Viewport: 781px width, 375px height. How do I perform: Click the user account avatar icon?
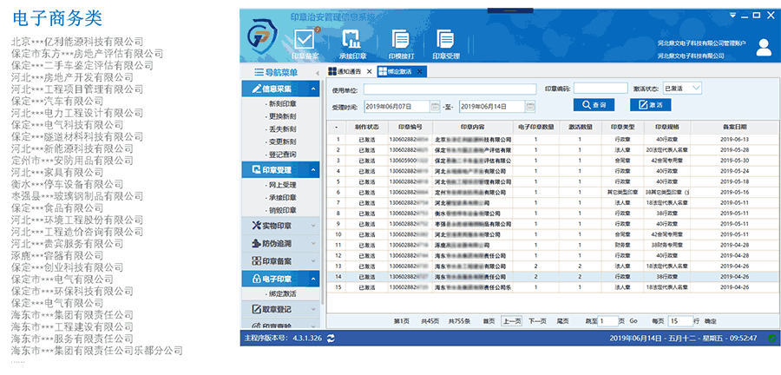click(764, 46)
